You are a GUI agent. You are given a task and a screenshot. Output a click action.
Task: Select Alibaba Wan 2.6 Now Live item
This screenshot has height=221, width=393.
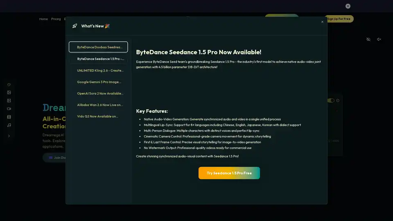[x=98, y=105]
